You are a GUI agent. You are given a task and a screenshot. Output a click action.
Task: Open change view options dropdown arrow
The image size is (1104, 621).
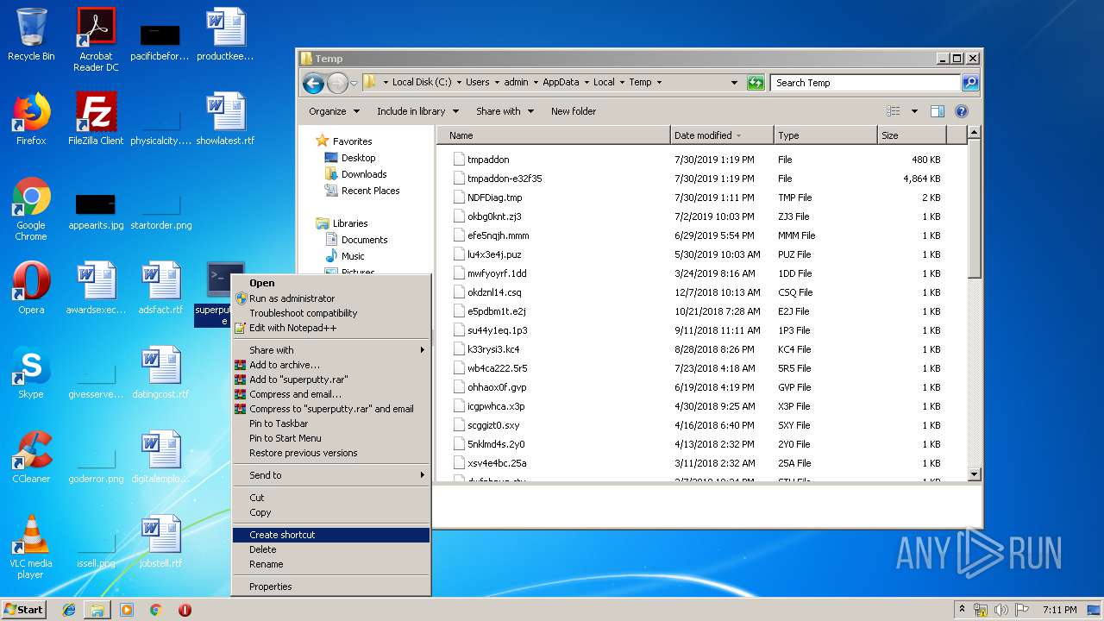pos(914,111)
